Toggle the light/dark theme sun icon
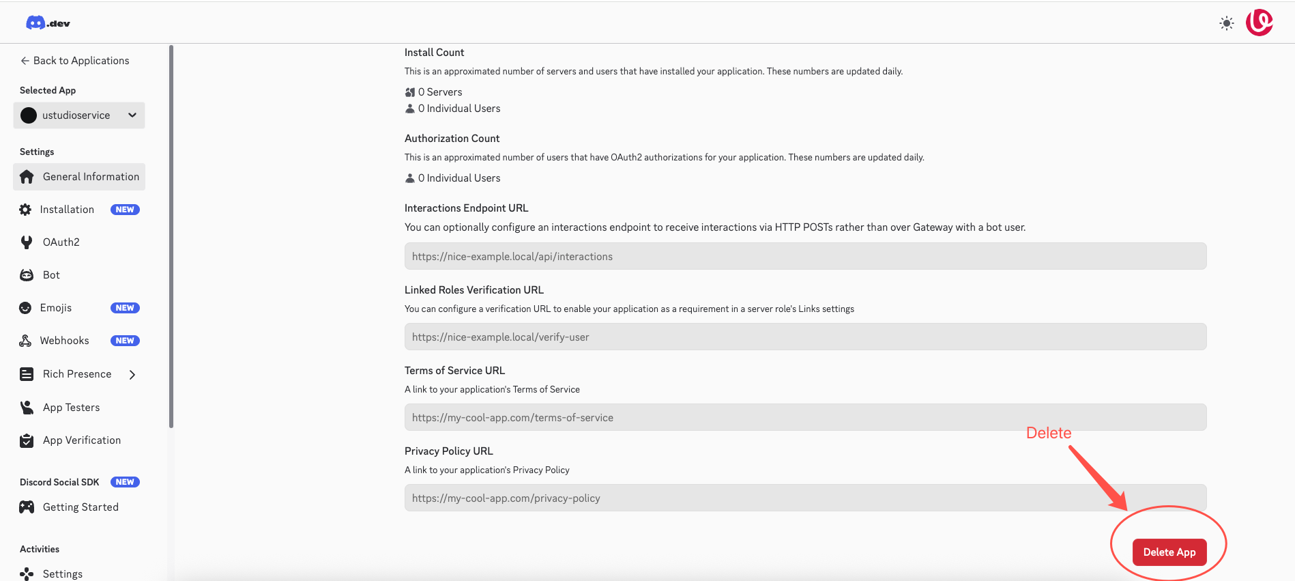 [1226, 23]
